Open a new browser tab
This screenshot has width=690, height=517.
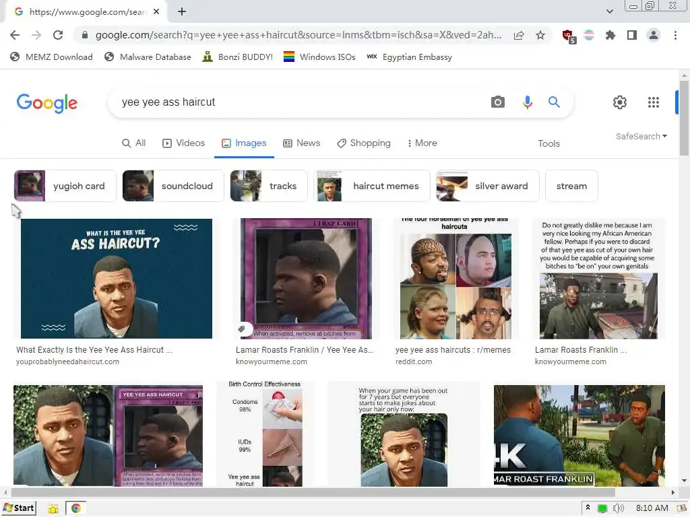182,12
